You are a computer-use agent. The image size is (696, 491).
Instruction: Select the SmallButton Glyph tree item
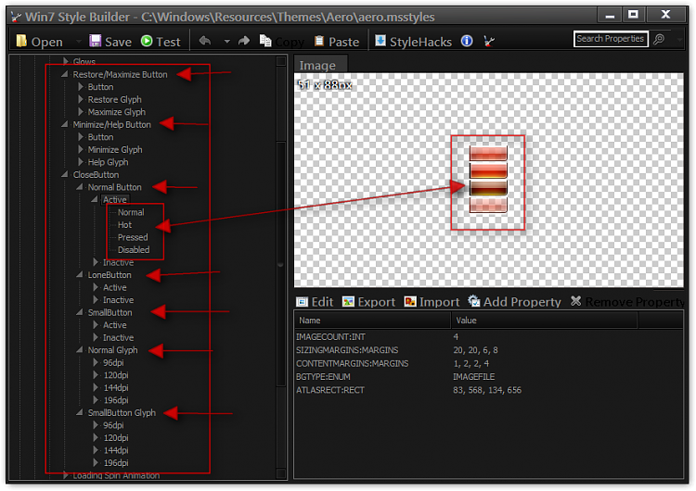coord(122,412)
